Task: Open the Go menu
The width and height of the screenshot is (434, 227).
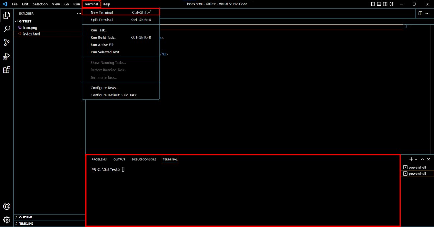Action: (x=67, y=4)
